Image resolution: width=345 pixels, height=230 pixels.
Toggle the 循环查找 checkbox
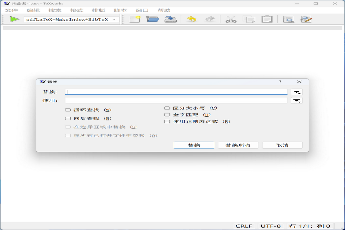point(68,110)
